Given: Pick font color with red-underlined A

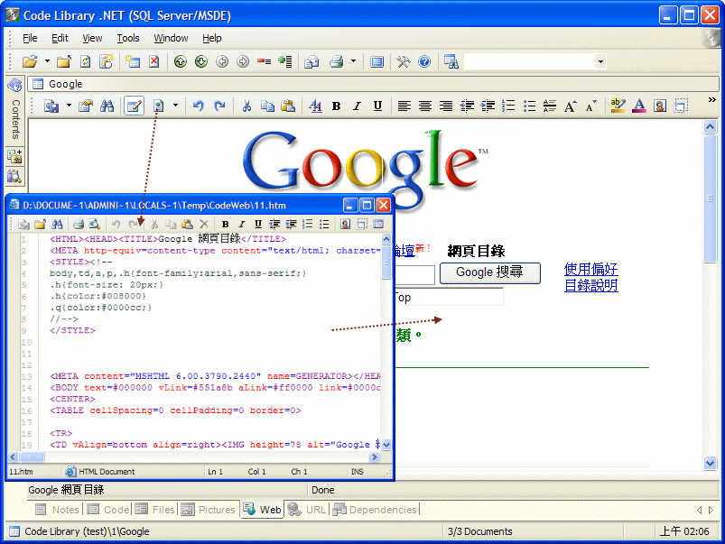Looking at the screenshot, I should (x=639, y=106).
